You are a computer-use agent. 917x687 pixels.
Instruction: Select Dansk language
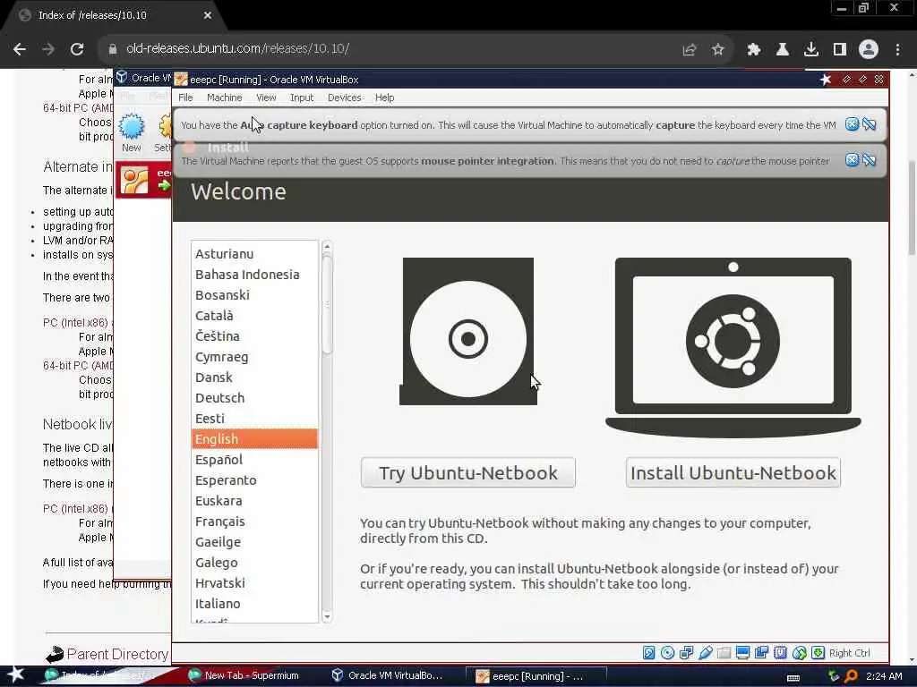click(x=255, y=377)
